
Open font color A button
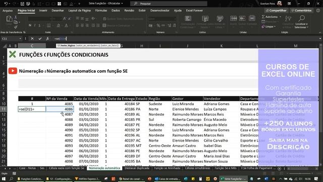pyautogui.click(x=66, y=26)
